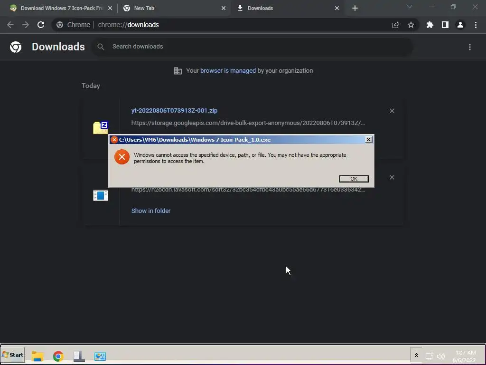Bookmark this page with star icon
This screenshot has width=486, height=365.
point(411,25)
